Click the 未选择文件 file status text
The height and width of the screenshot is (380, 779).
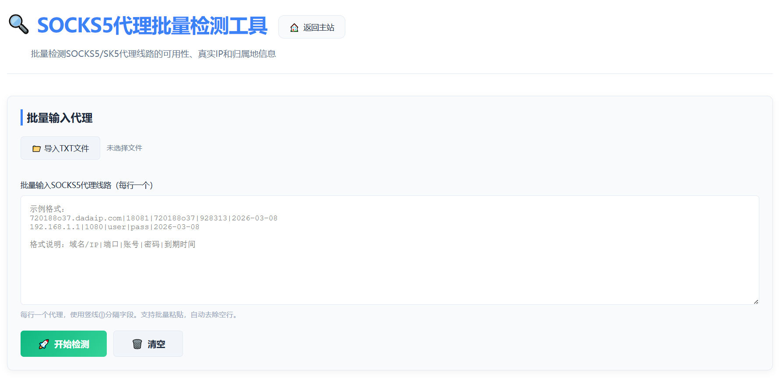click(124, 148)
